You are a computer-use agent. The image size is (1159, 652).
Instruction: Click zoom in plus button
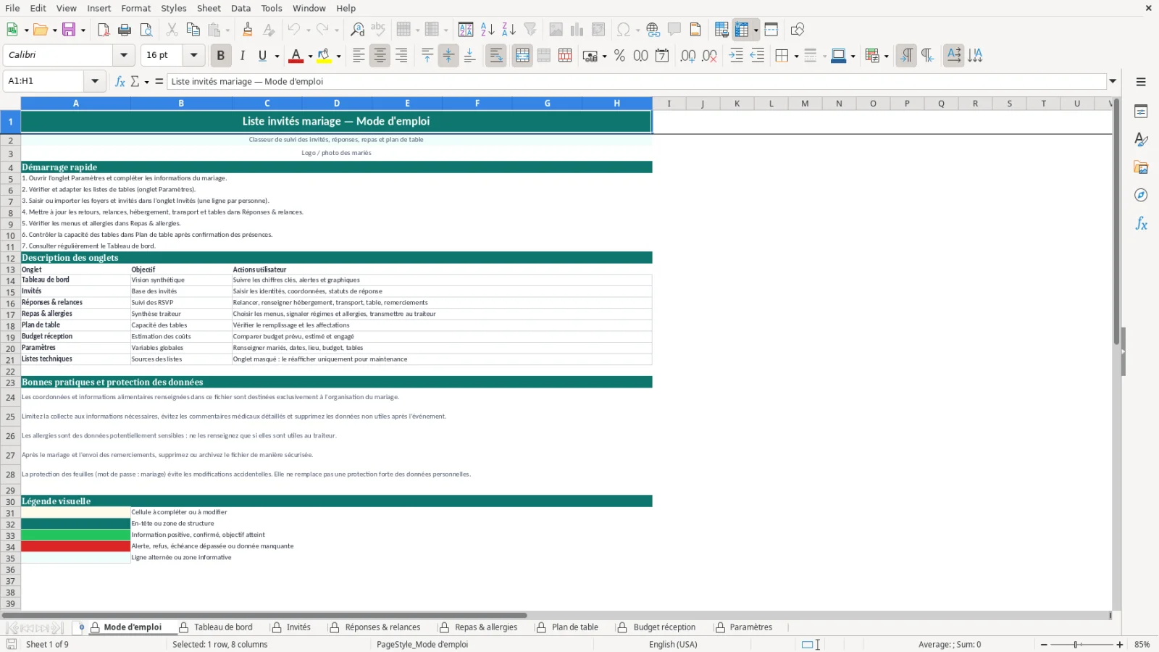click(x=1120, y=644)
